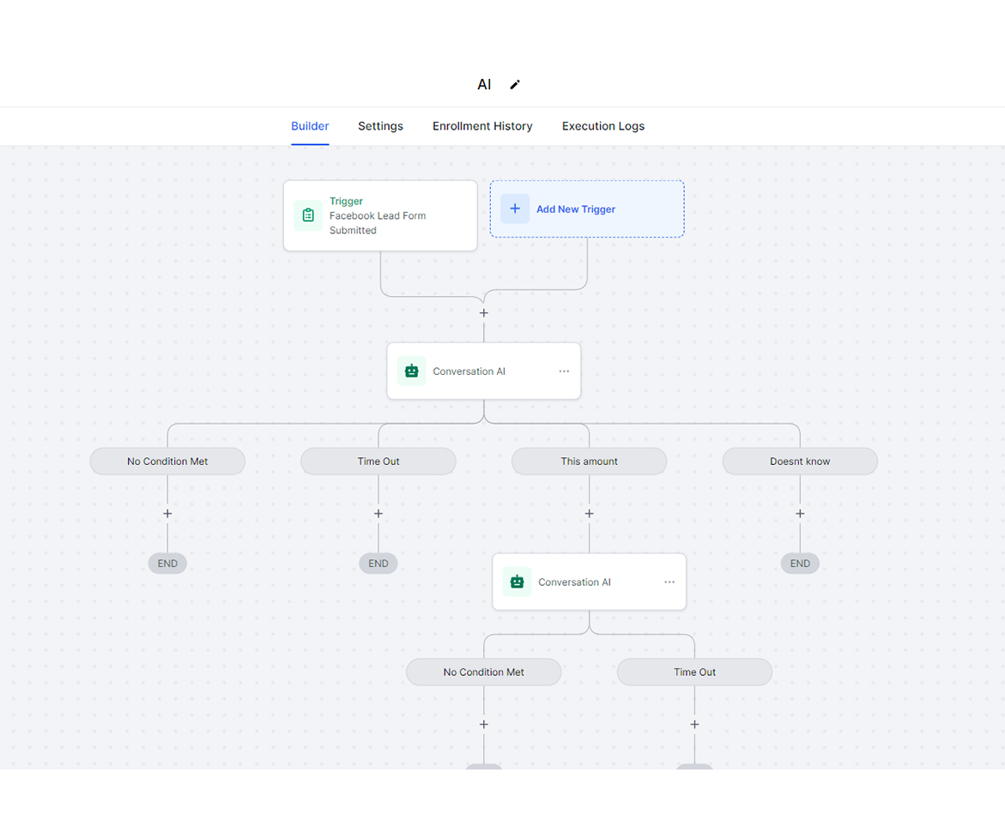
Task: Switch to the Settings tab
Action: click(380, 126)
